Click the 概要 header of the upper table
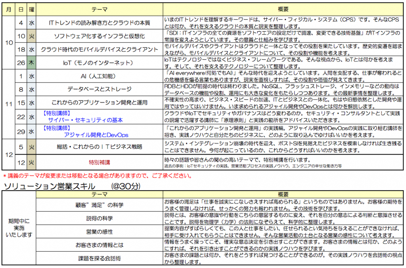This screenshot has width=406, height=268. coord(283,10)
